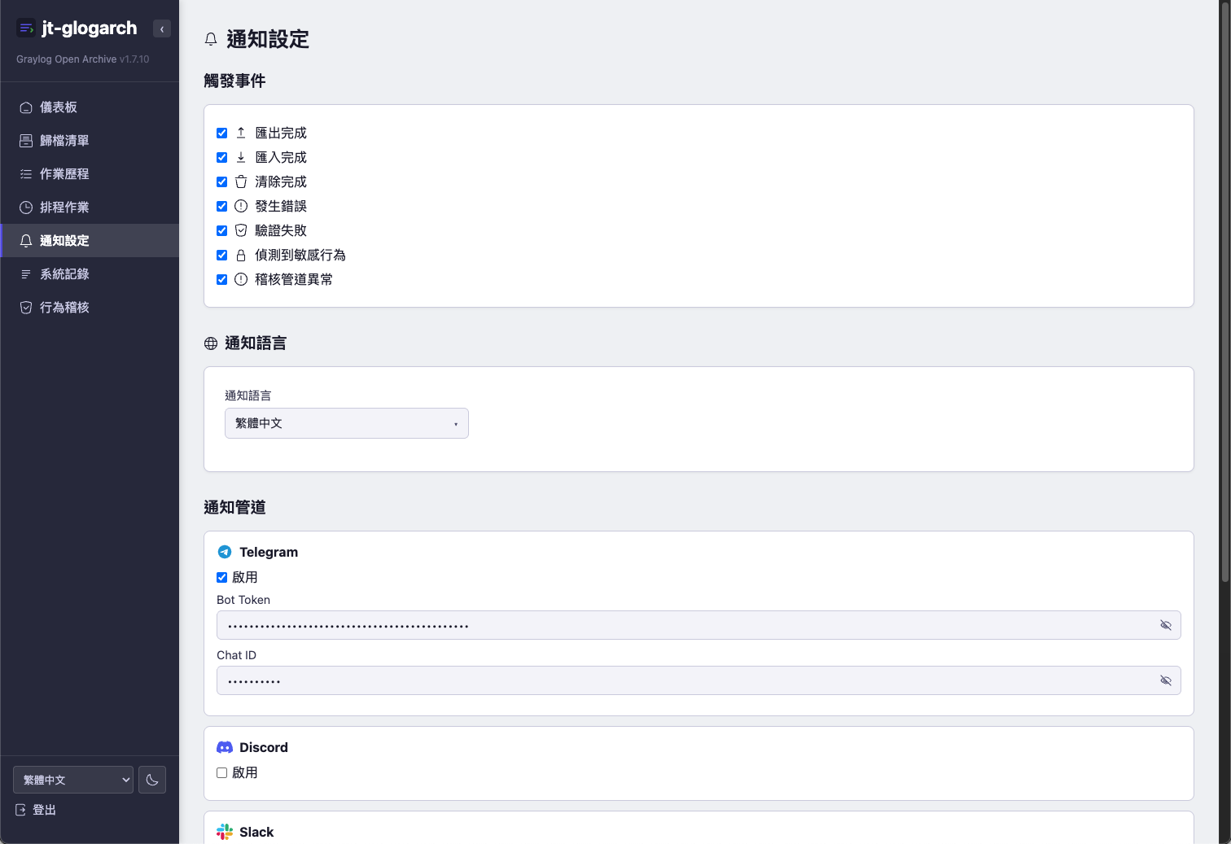Viewport: 1231px width, 844px height.
Task: Click the Discord logo icon
Action: pos(225,747)
